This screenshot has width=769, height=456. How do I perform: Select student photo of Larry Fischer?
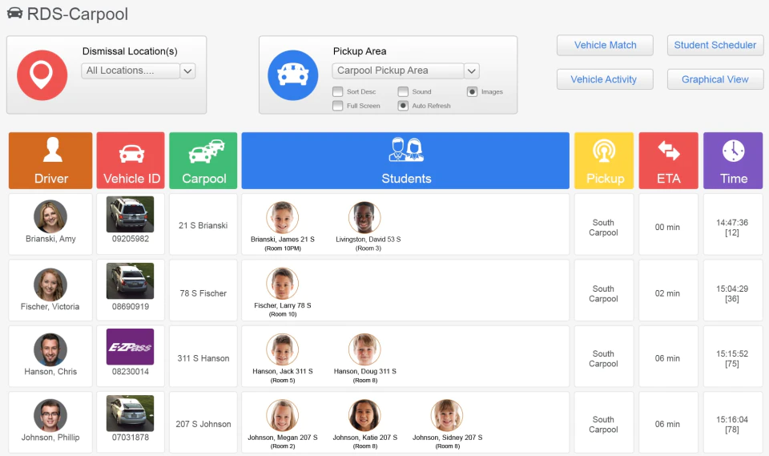pos(283,283)
